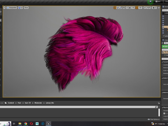The image size is (168, 126).
Task: Open Google Chrome from taskbar
Action: click(26, 124)
